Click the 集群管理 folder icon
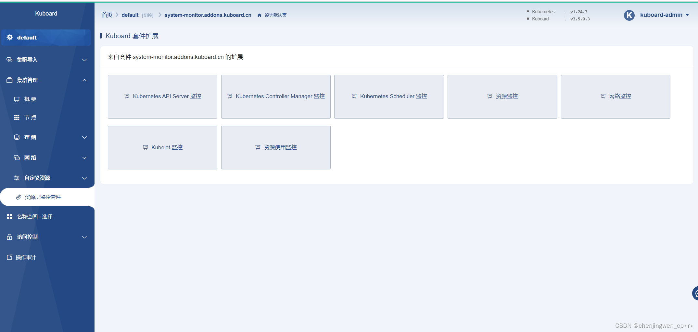698x332 pixels. (9, 80)
